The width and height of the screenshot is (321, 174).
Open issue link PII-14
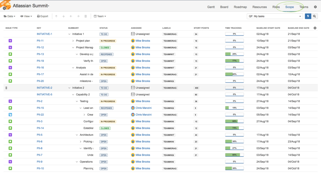pos(40,128)
